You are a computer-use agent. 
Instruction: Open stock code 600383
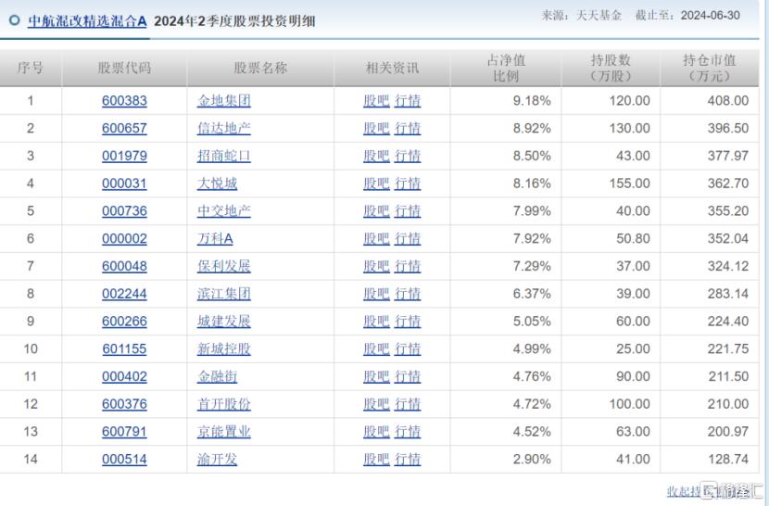click(x=124, y=101)
